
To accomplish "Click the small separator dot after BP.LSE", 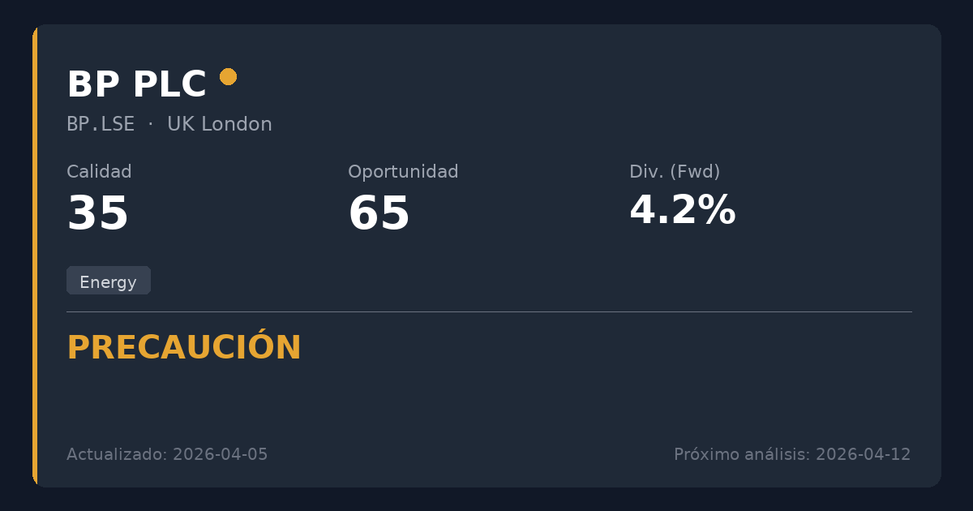I will pos(151,124).
